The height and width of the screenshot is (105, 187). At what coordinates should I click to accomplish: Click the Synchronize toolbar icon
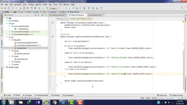point(9,8)
